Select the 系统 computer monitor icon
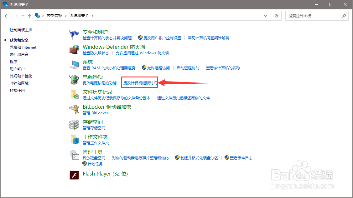This screenshot has width=353, height=198. pyautogui.click(x=74, y=65)
